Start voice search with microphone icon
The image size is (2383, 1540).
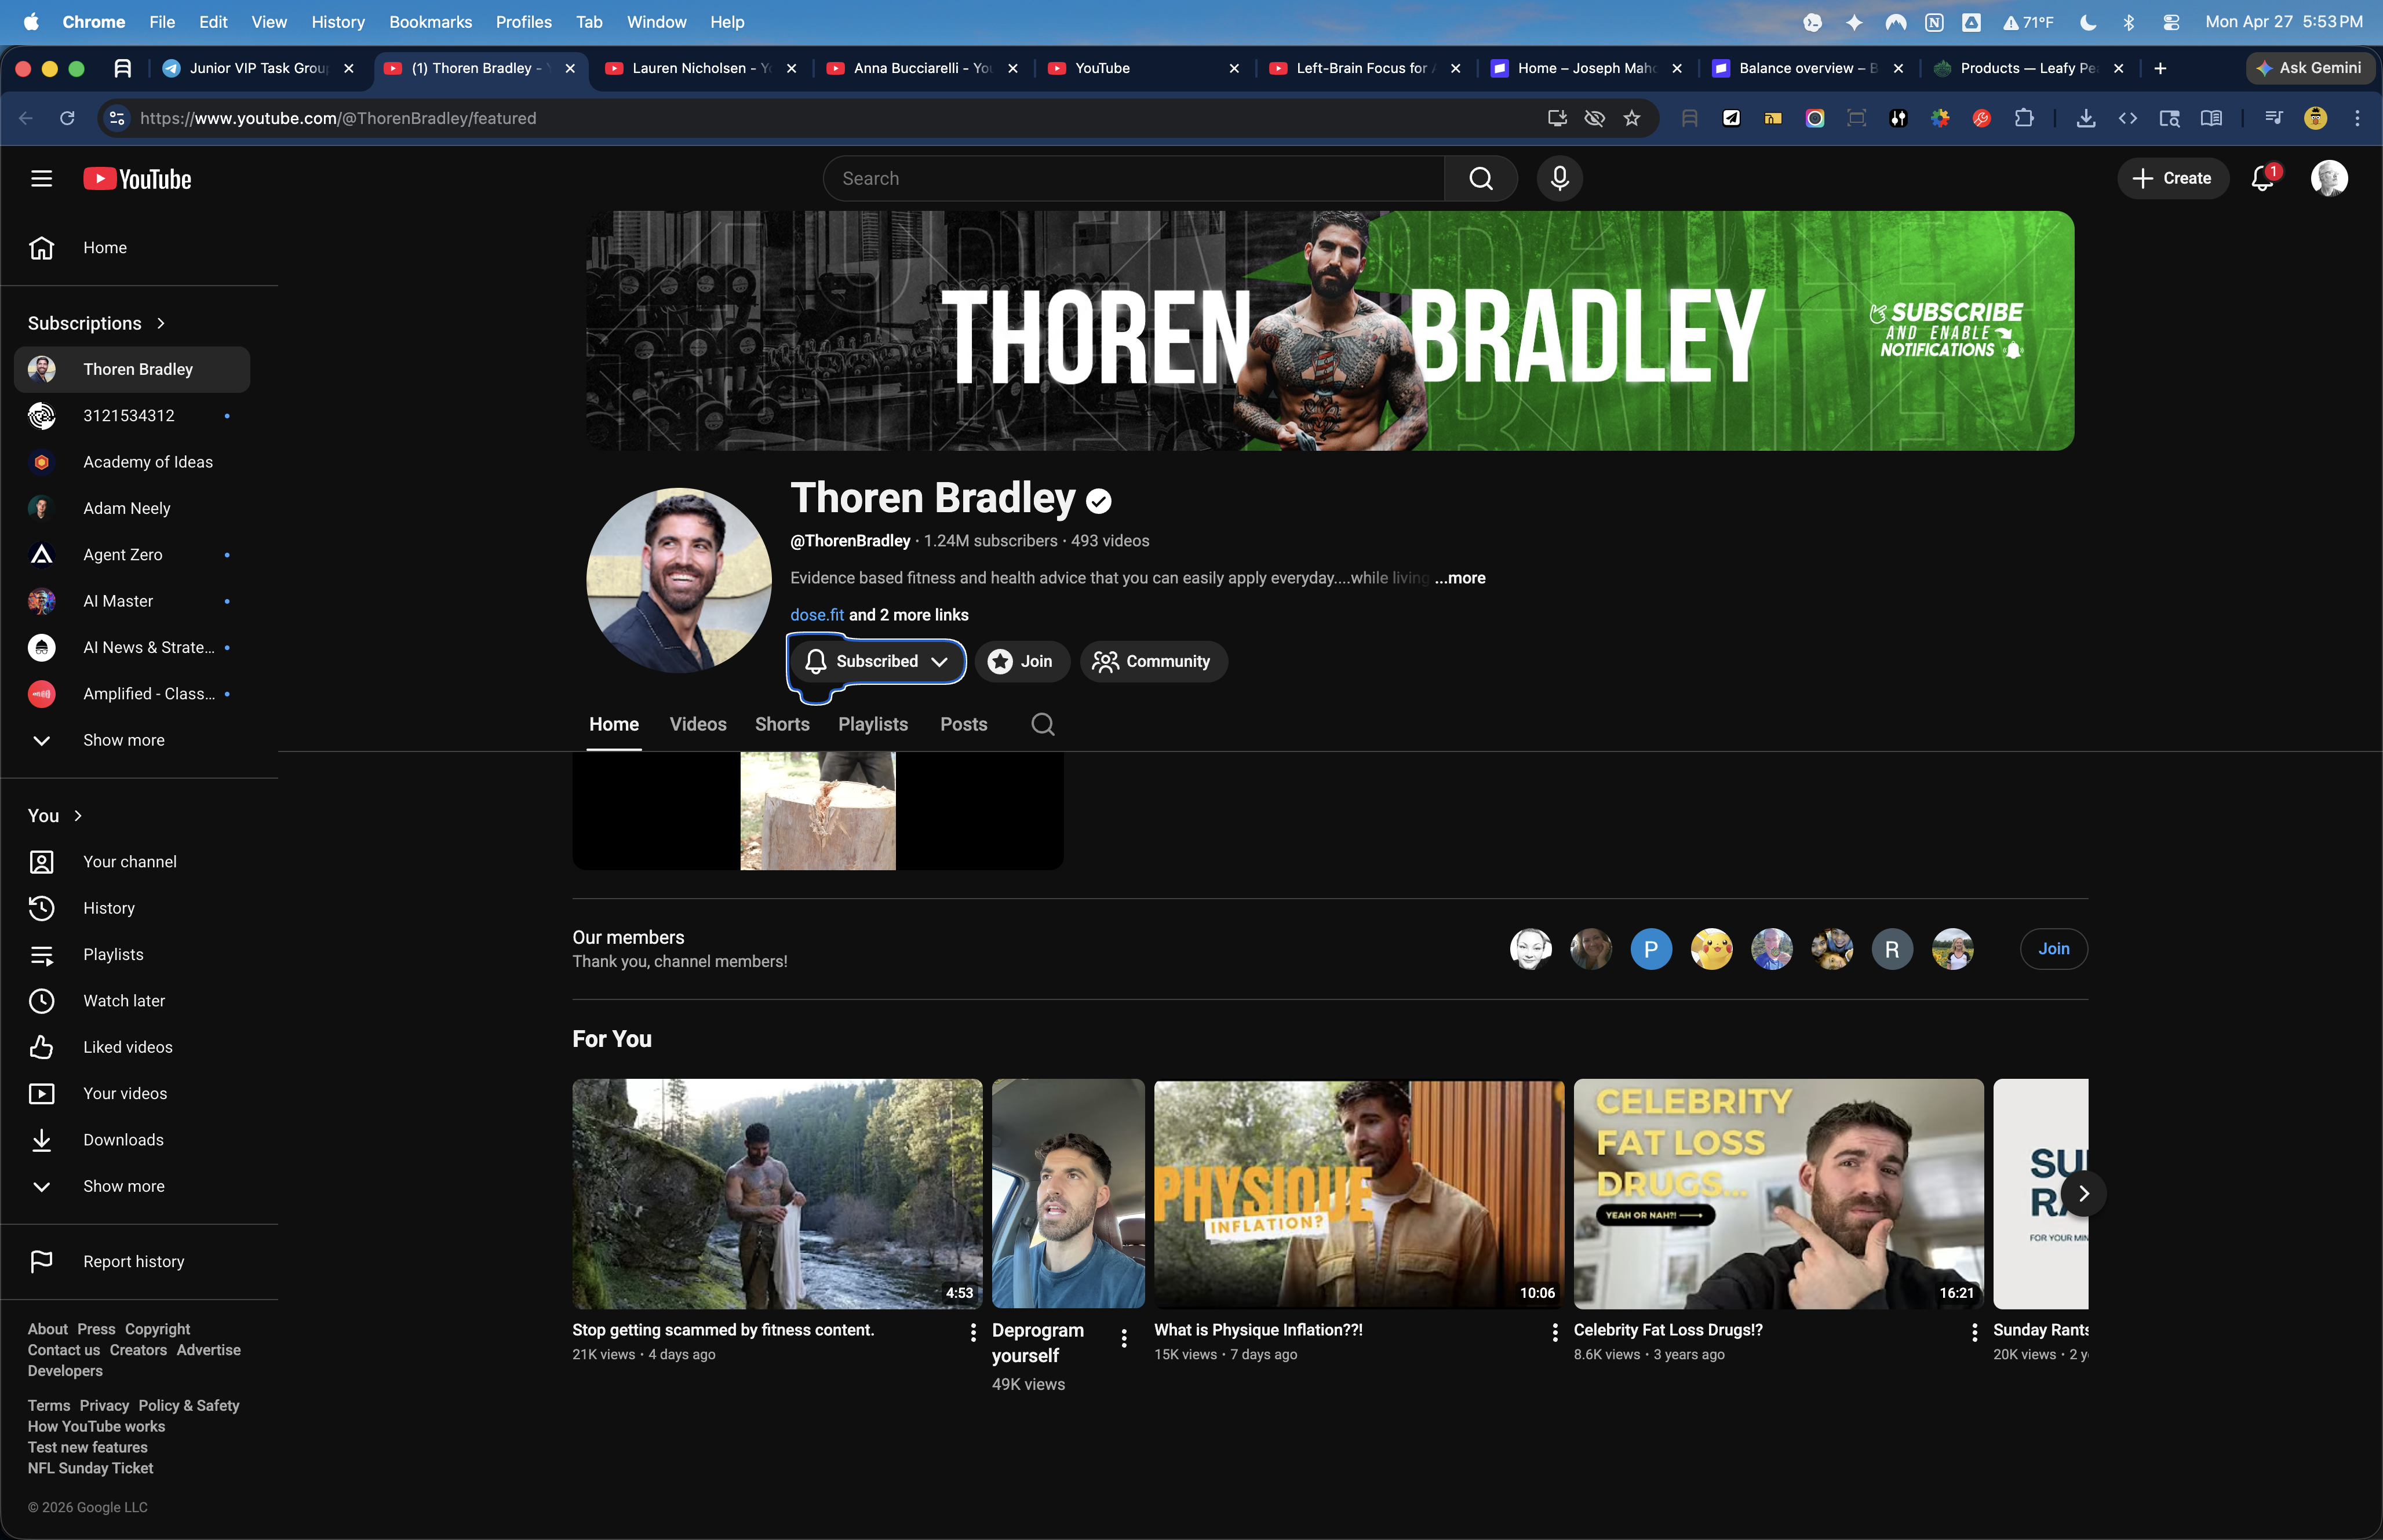click(1559, 179)
